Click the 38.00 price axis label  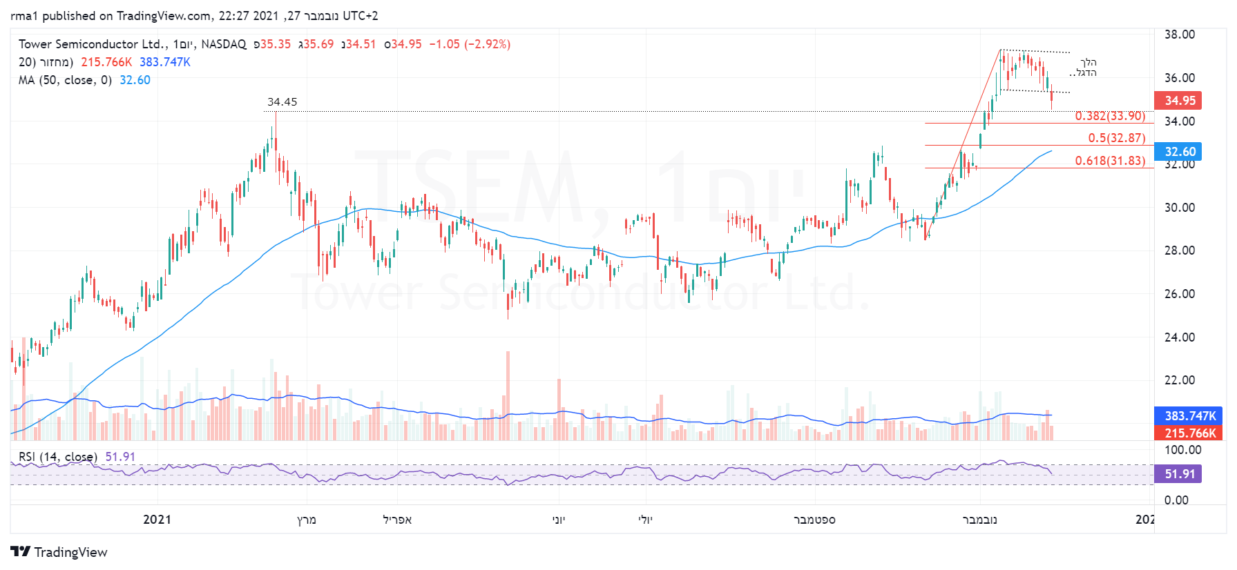point(1180,35)
